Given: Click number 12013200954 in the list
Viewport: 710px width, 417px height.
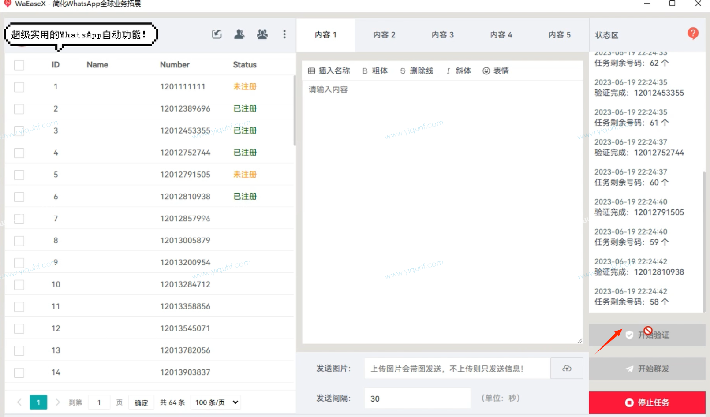Looking at the screenshot, I should coord(185,262).
